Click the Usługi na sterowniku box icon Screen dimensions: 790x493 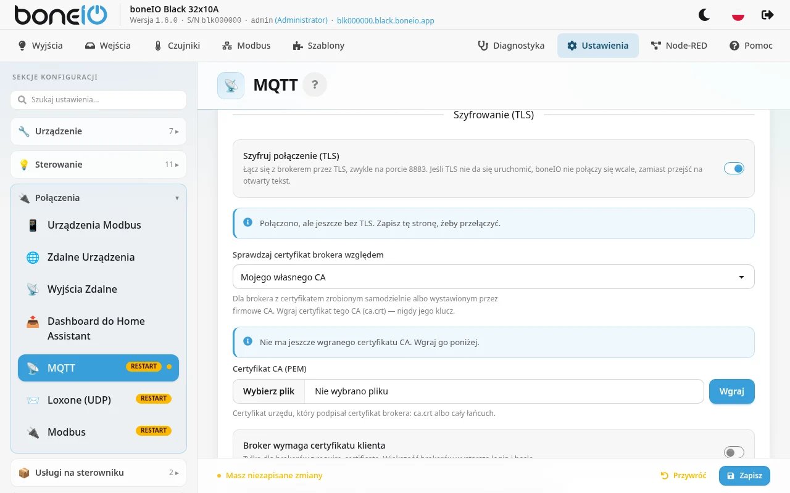point(24,473)
